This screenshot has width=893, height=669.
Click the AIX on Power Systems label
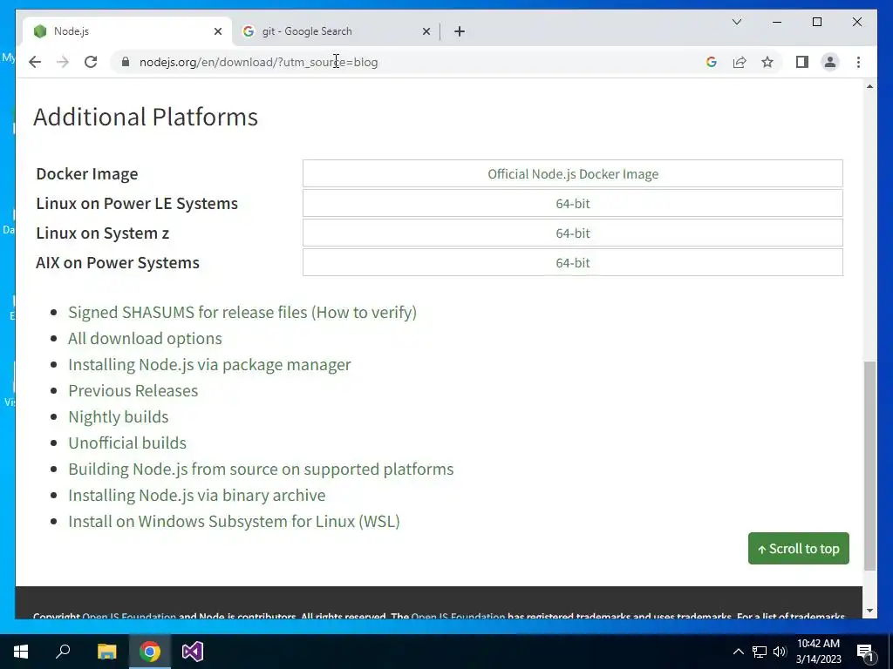pyautogui.click(x=118, y=262)
